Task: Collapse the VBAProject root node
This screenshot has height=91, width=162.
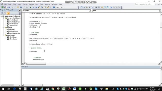Action: click(1, 16)
